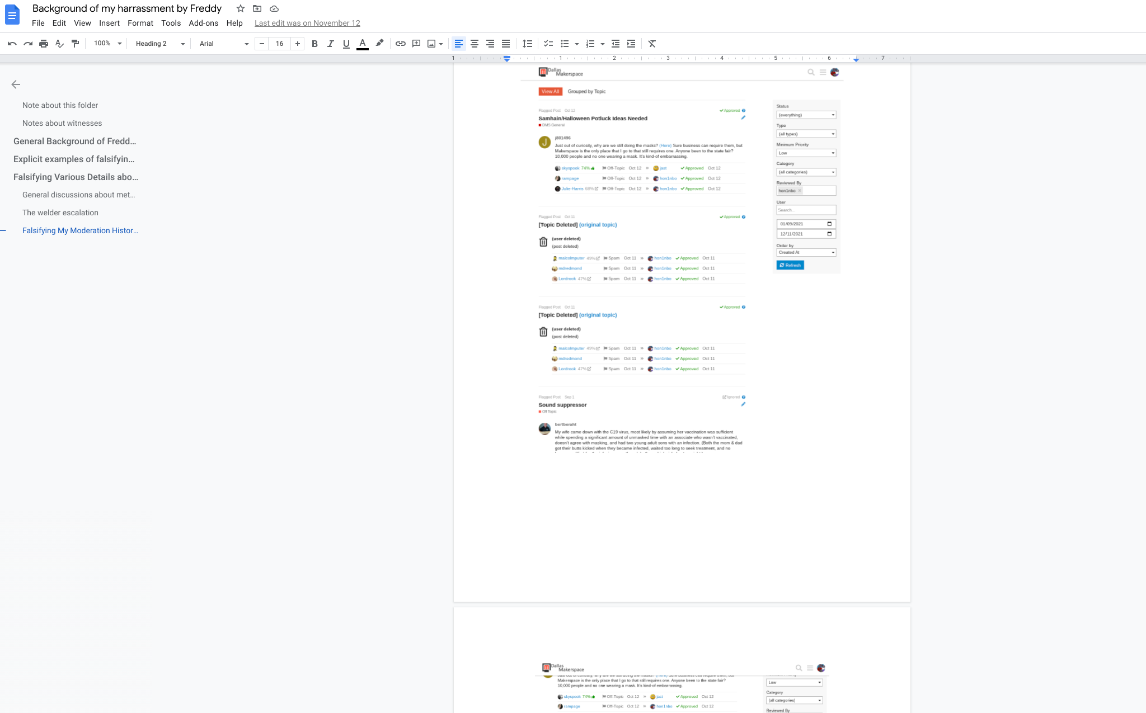The image size is (1146, 713).
Task: Click the Insert link icon
Action: [401, 44]
